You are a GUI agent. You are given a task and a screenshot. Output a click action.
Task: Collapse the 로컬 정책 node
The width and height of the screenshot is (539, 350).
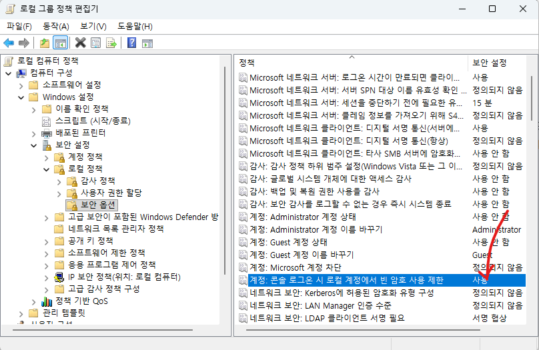pyautogui.click(x=47, y=169)
